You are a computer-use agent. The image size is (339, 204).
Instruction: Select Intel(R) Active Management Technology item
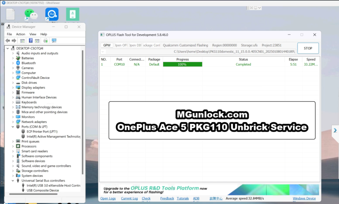tap(53, 137)
